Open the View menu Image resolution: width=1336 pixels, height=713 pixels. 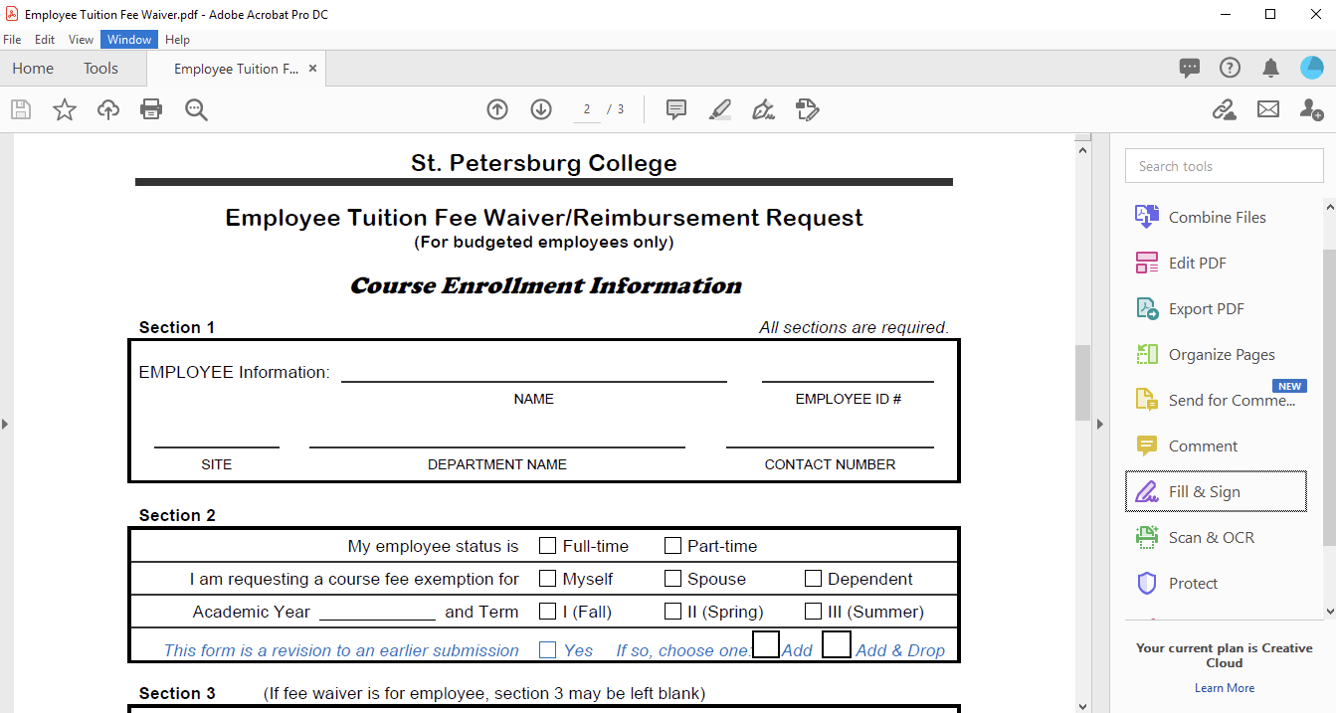coord(82,40)
